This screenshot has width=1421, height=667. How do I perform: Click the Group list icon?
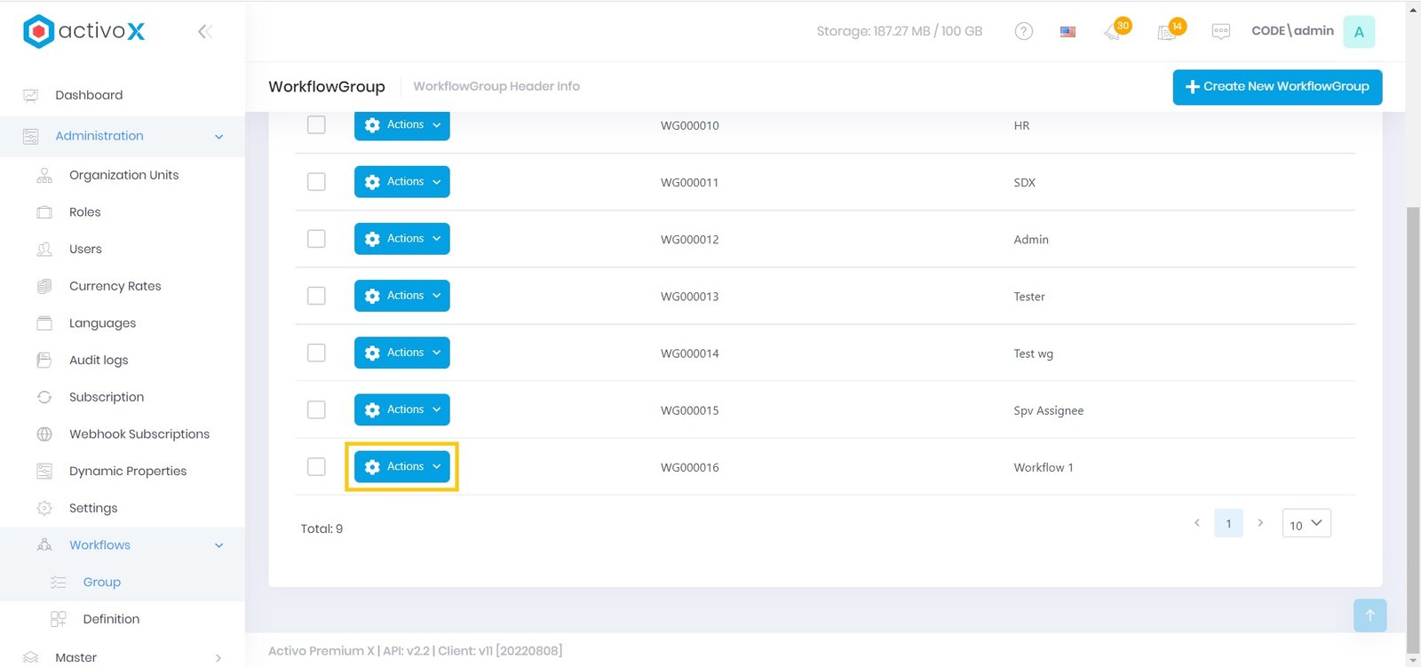[59, 583]
